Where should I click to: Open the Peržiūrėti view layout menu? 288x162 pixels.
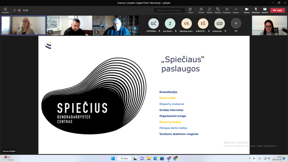coord(5,10)
